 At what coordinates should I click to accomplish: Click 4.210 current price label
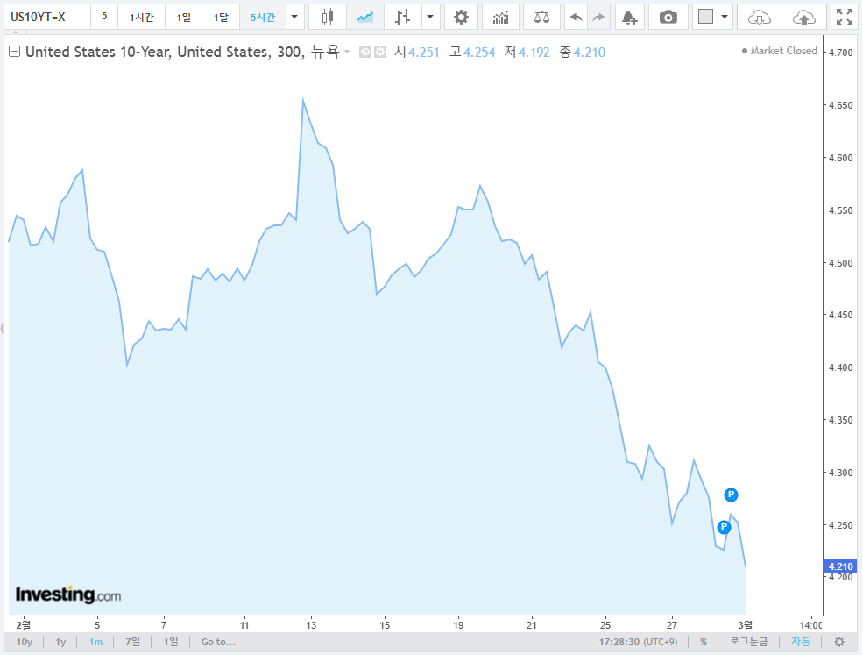coord(840,566)
